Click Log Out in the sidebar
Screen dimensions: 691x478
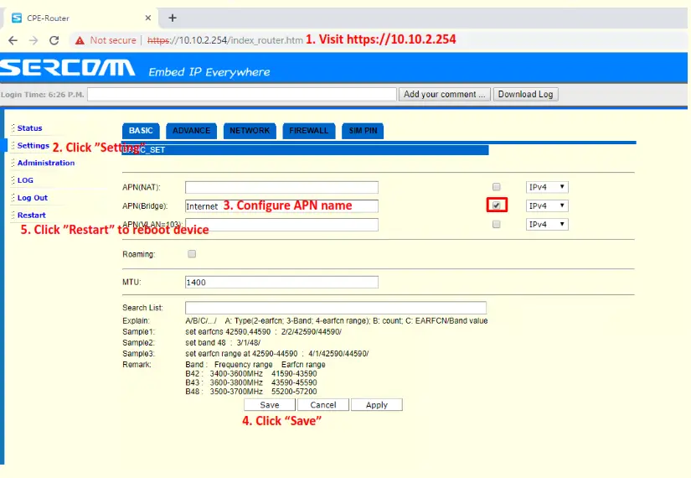pyautogui.click(x=32, y=198)
